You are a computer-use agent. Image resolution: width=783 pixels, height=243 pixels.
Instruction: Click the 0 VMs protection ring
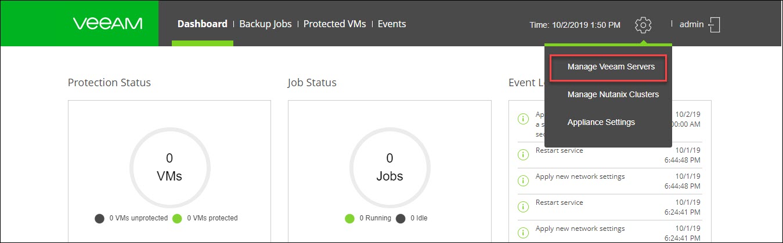pyautogui.click(x=169, y=167)
